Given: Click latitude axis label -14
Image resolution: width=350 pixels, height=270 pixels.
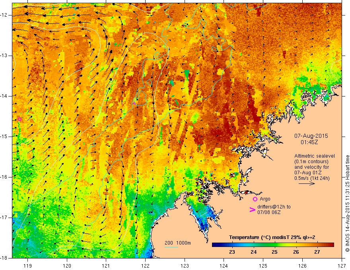Looking at the screenshot, I should point(4,96).
